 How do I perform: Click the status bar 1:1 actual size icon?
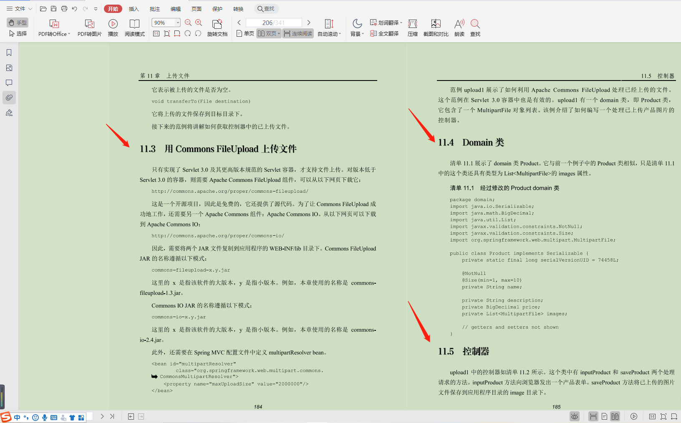tap(652, 416)
